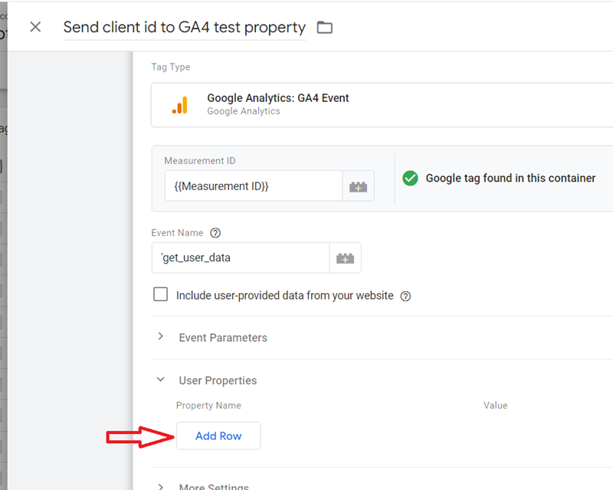613x490 pixels.
Task: Open the variable picker beside Event Name
Action: [x=345, y=258]
